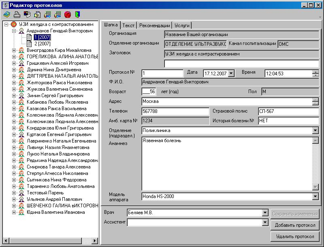Open the Врач dropdown list
Image resolution: width=324 pixels, height=247 pixels.
click(265, 213)
